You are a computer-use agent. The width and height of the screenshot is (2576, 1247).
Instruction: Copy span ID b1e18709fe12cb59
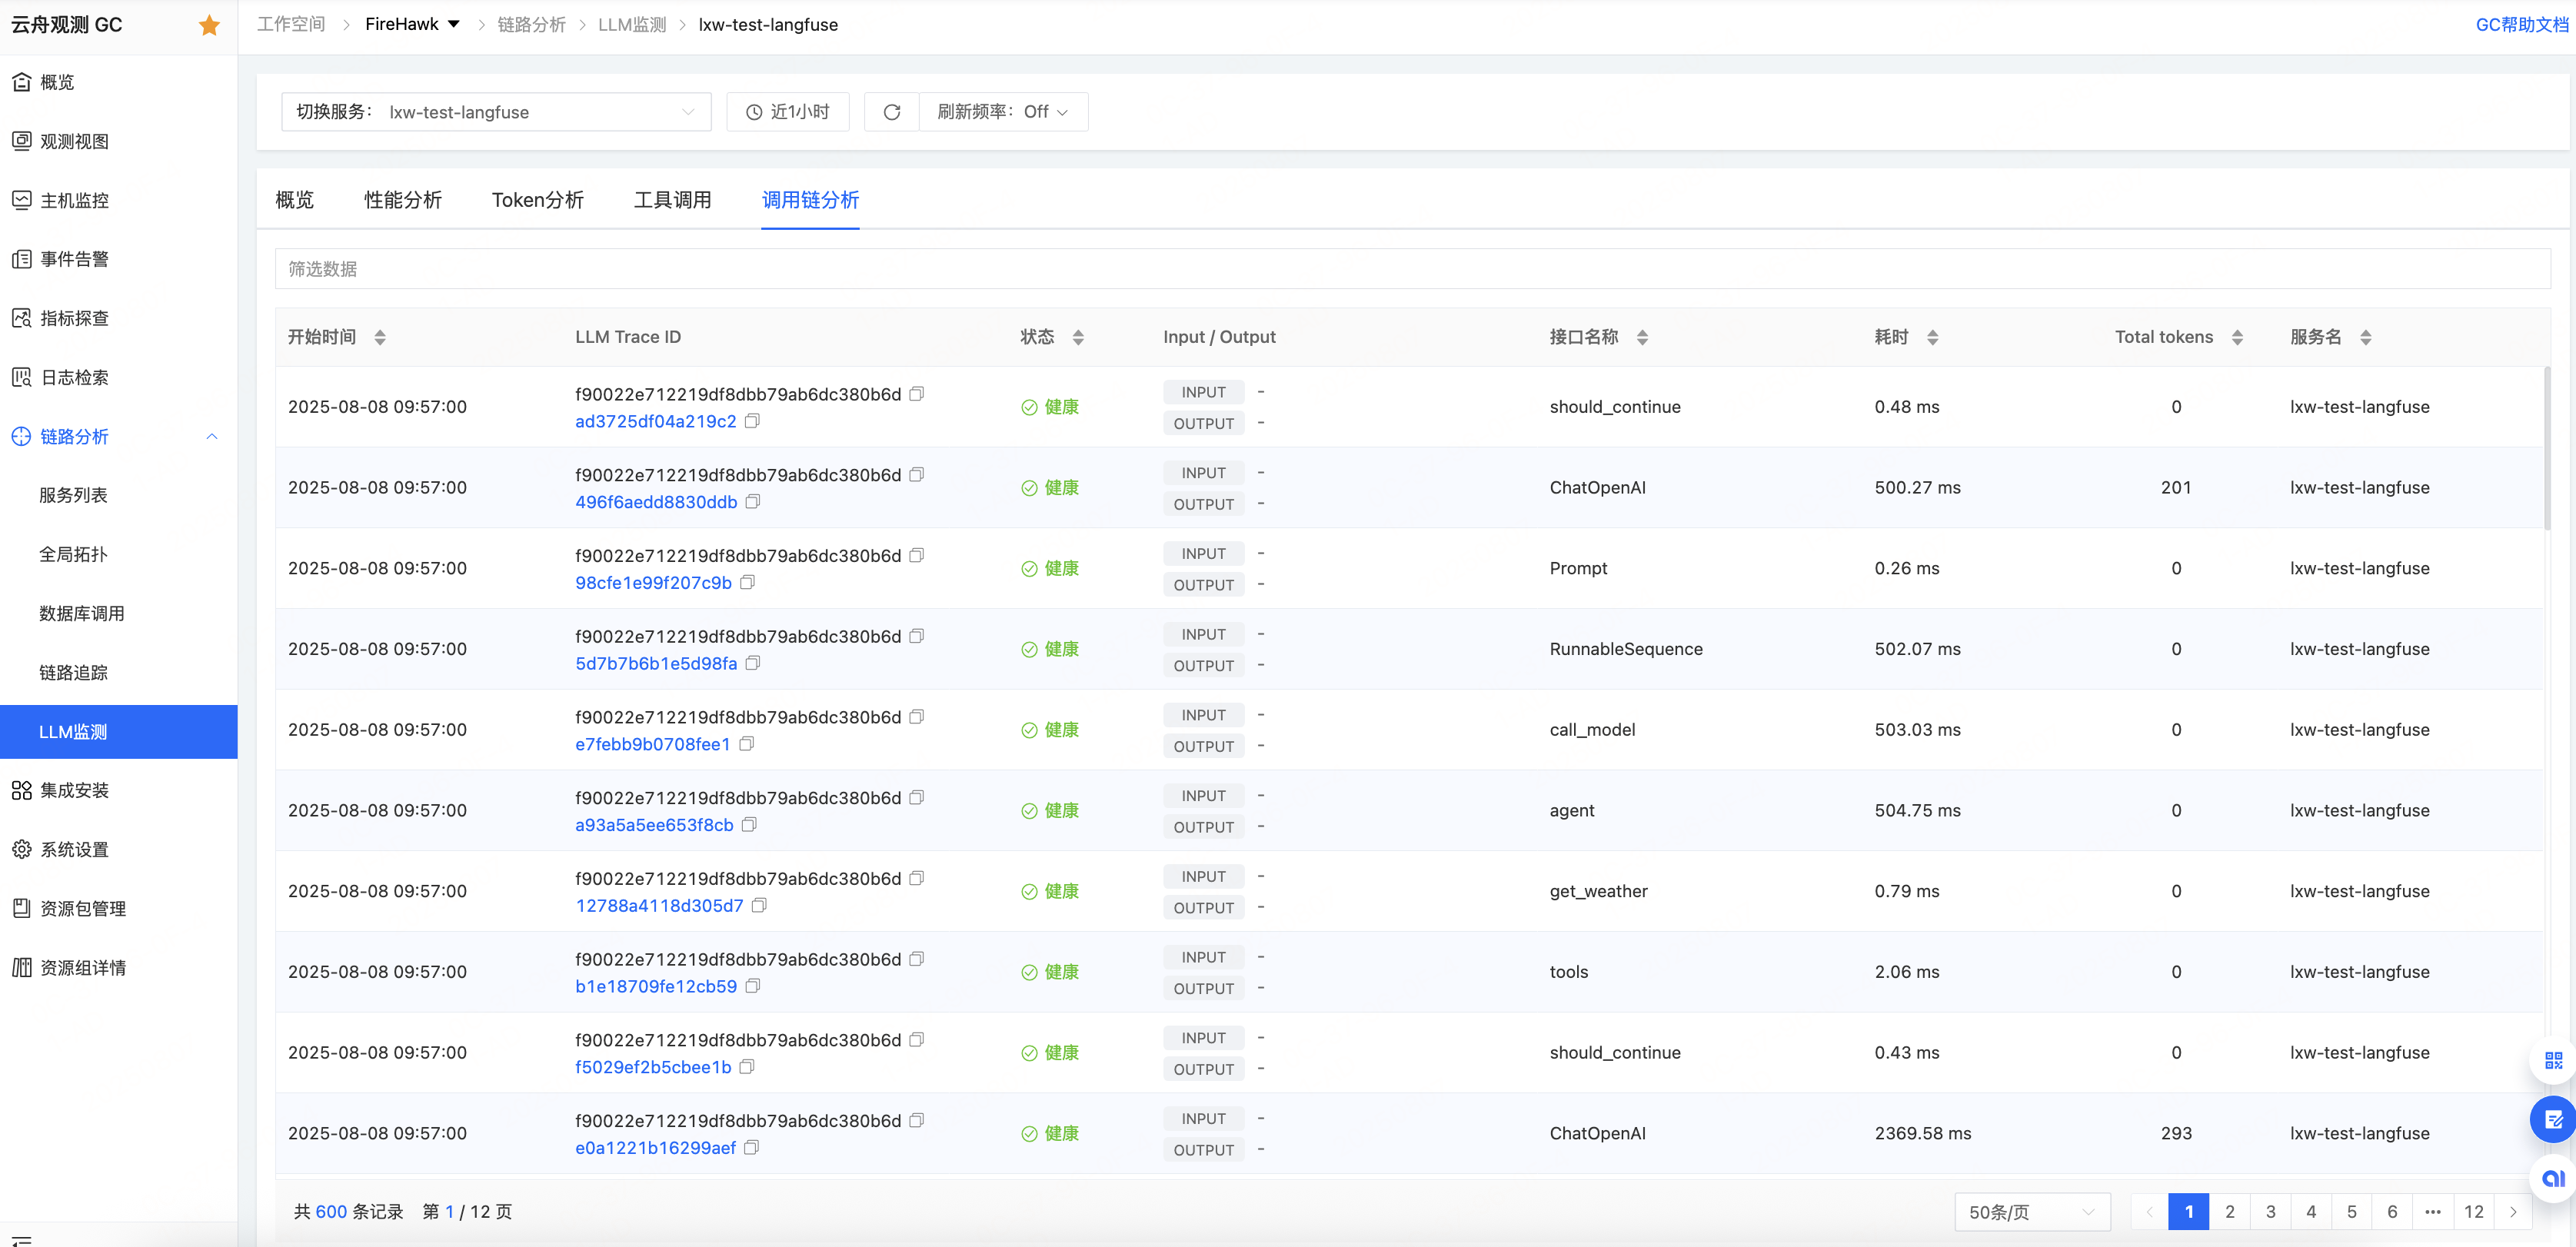pos(753,986)
